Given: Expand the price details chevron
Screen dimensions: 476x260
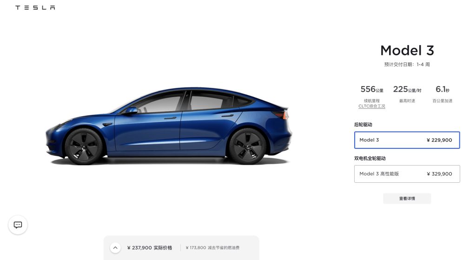Looking at the screenshot, I should (x=115, y=247).
